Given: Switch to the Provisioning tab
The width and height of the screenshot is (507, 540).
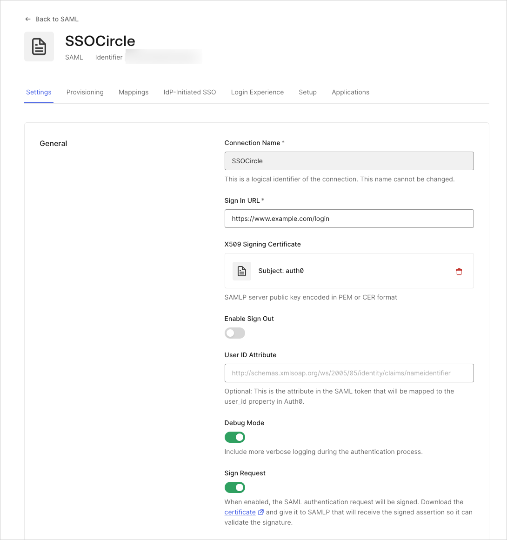Looking at the screenshot, I should coord(85,92).
